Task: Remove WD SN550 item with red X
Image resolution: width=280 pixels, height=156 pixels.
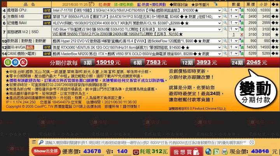Action: [x=241, y=35]
